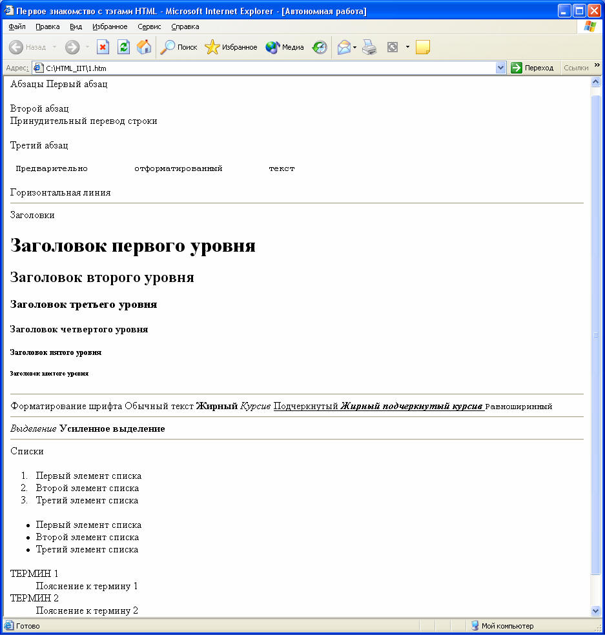Expand the address bar dropdown list
The height and width of the screenshot is (635, 605).
point(501,68)
